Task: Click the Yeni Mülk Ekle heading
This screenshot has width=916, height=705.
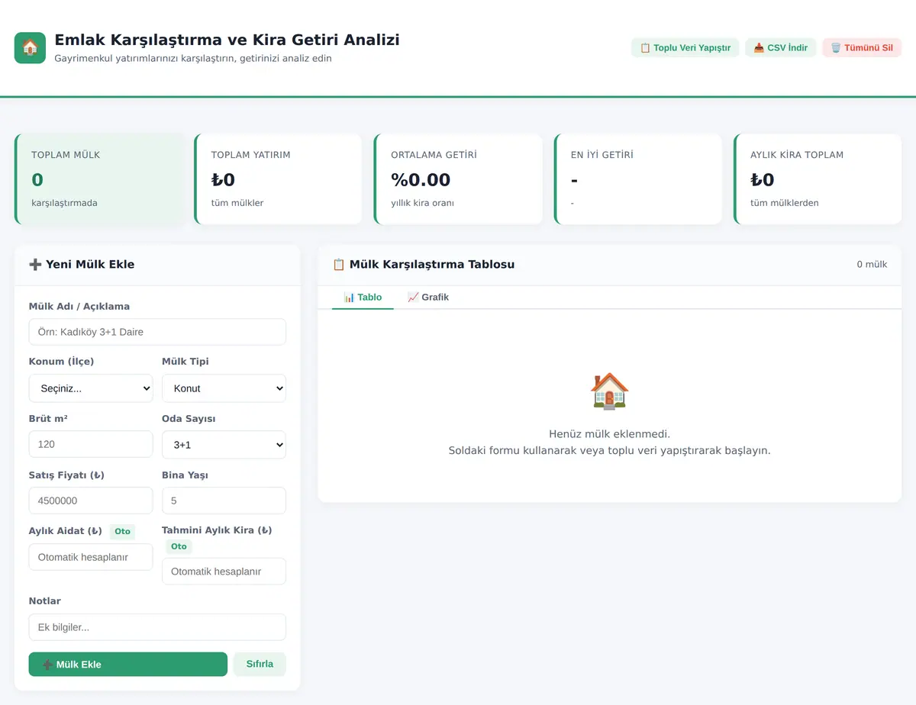Action: tap(82, 265)
